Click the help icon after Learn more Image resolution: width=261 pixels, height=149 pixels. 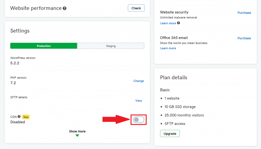(x=178, y=23)
